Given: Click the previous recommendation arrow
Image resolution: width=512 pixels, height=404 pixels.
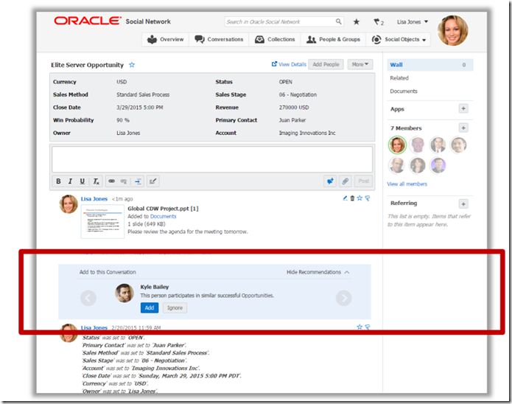Looking at the screenshot, I should click(x=88, y=299).
